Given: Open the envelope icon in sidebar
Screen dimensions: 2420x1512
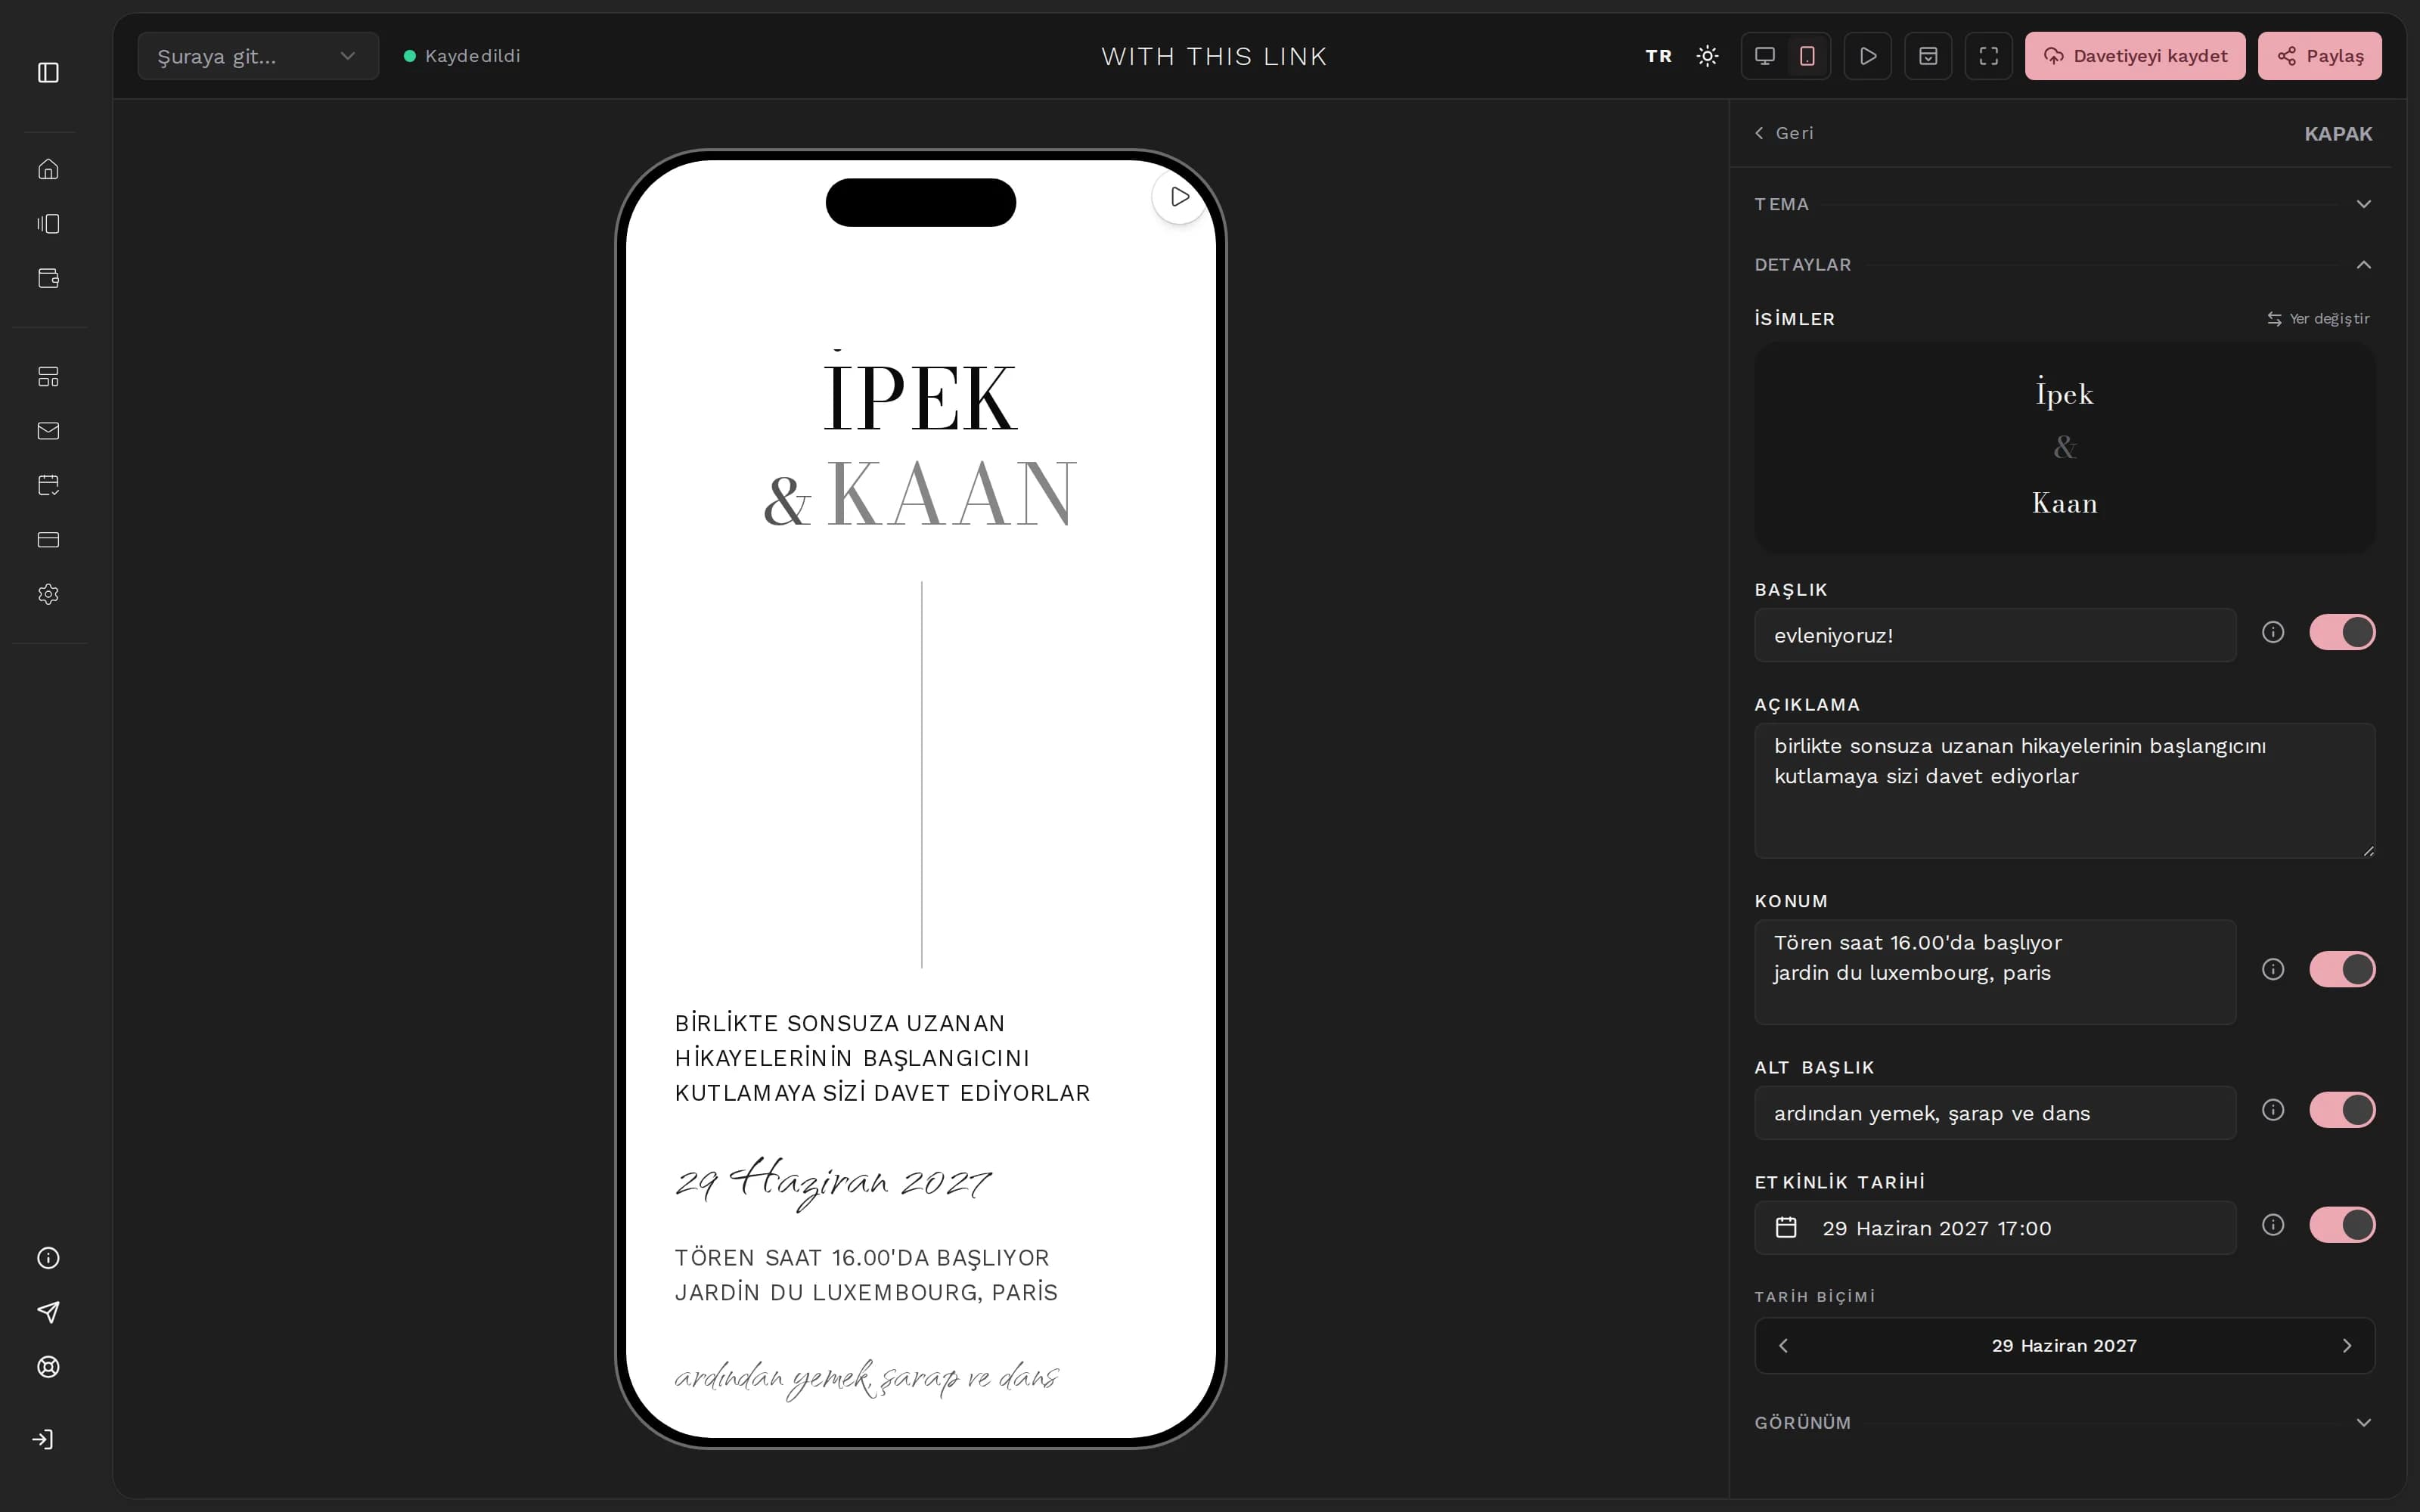Looking at the screenshot, I should 48,431.
